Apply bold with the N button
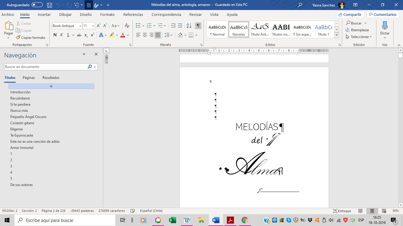The height and width of the screenshot is (226, 403). 55,35
